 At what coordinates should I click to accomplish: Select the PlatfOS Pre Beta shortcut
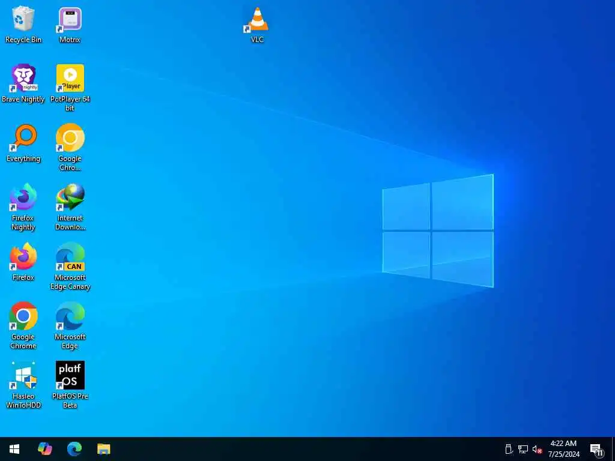point(70,385)
